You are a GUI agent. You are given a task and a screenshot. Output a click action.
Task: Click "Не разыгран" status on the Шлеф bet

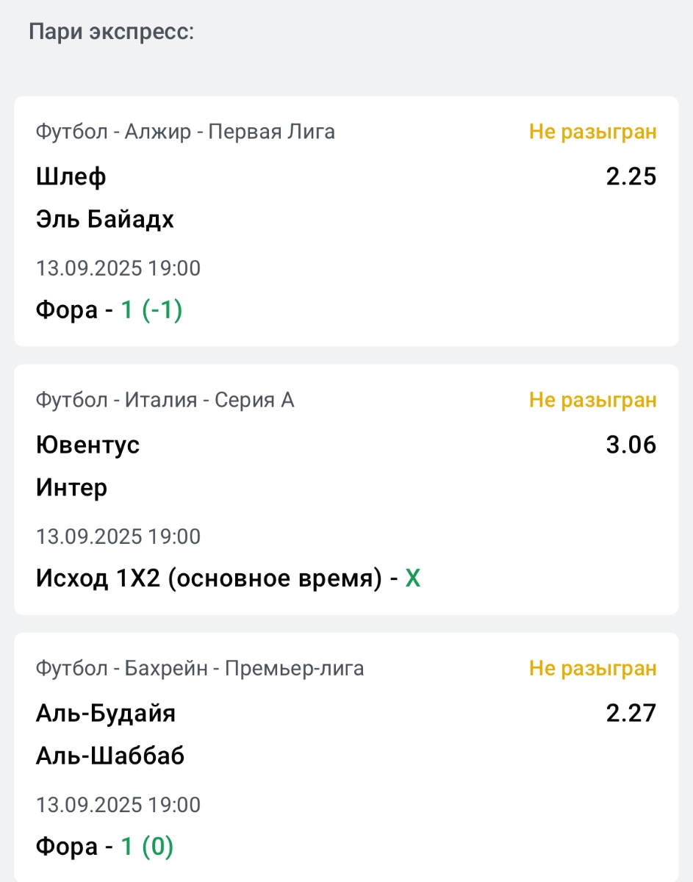tap(592, 132)
